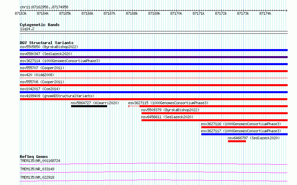The height and width of the screenshot is (185, 297).
Task: Click the purple bar under nsv6580347
Action: point(154,57)
